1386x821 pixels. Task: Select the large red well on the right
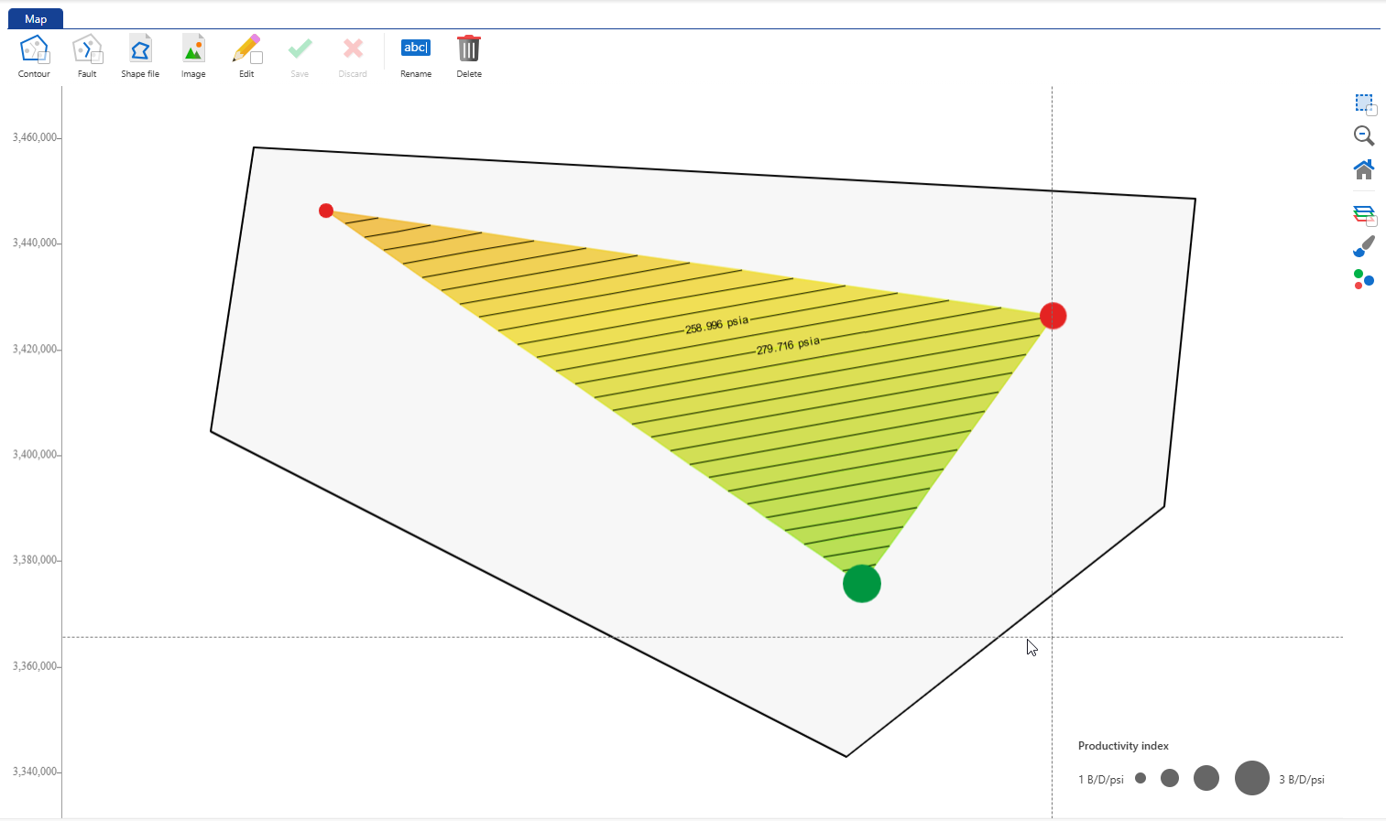tap(1053, 316)
